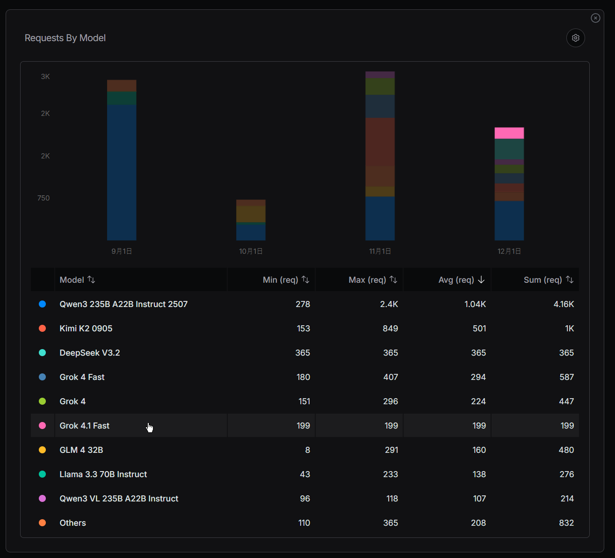Click the Others orange legend dot
The height and width of the screenshot is (558, 615).
[x=42, y=522]
